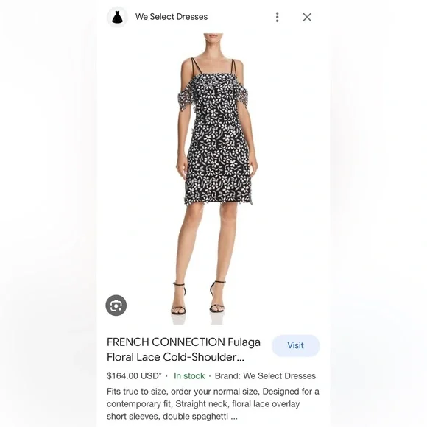Click the In stock status label
This screenshot has width=427, height=427.
coord(189,375)
